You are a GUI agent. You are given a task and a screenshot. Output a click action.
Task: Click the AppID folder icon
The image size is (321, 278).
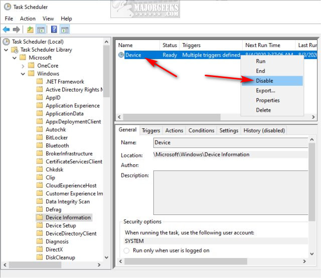pos(40,97)
